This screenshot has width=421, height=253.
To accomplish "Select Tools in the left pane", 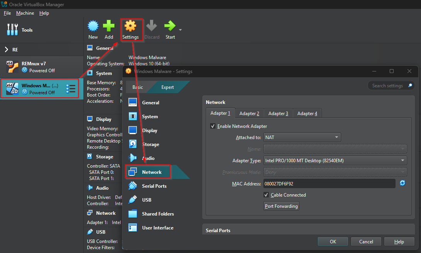I will point(42,30).
